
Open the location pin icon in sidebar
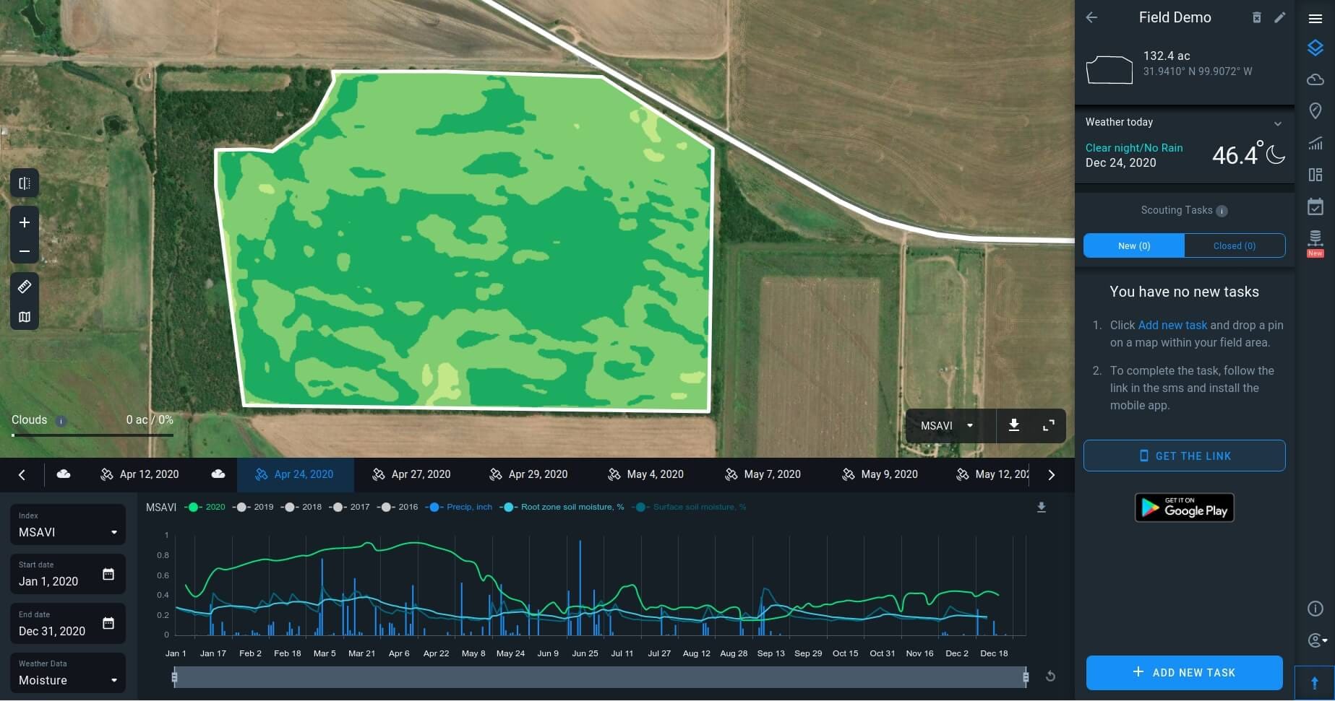click(x=1315, y=110)
